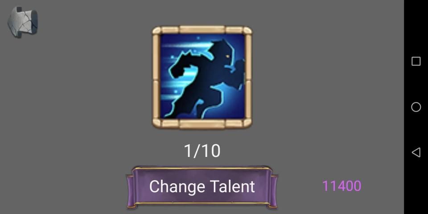Click the number 10 in the level counter
Image resolution: width=428 pixels, height=214 pixels.
pos(212,151)
